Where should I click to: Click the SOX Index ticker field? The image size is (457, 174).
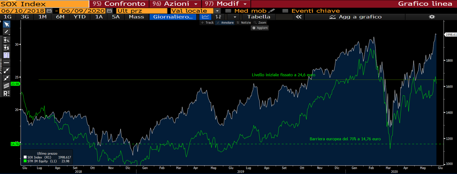pos(44,4)
